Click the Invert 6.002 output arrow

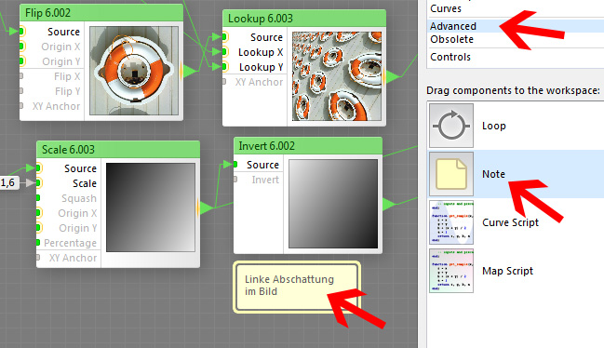[389, 204]
